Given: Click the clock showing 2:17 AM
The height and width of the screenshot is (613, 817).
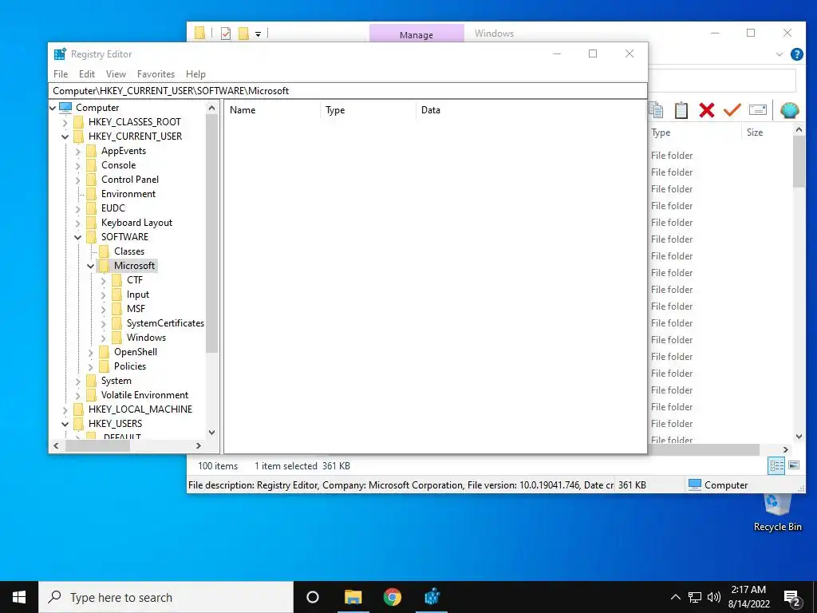Looking at the screenshot, I should click(748, 590).
